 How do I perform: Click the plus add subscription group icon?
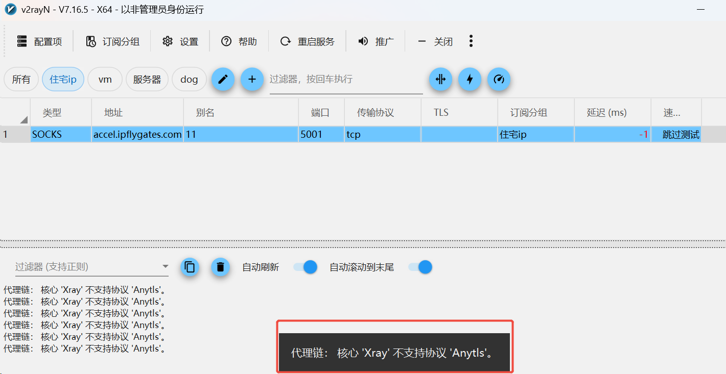point(252,79)
